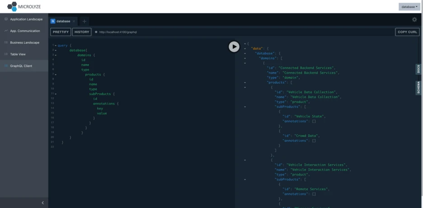Collapse the query block on line 1
The image size is (423, 208).
pos(56,46)
